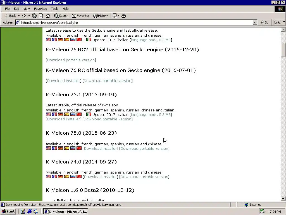286x215 pixels.
Task: Open the Back history dropdown arrow
Action: click(19, 16)
